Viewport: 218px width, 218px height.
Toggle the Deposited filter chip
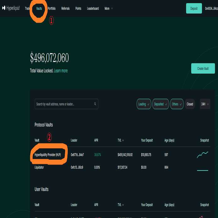pyautogui.click(x=160, y=104)
